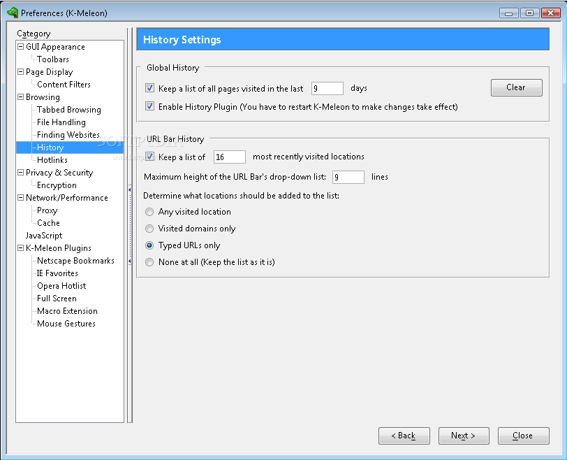567x460 pixels.
Task: Open the JavaScript category
Action: tap(44, 236)
